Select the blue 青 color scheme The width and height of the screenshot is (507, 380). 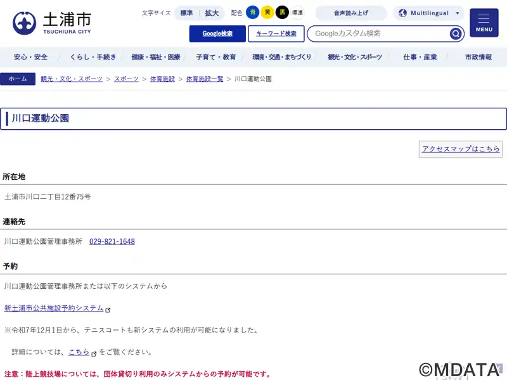(252, 13)
